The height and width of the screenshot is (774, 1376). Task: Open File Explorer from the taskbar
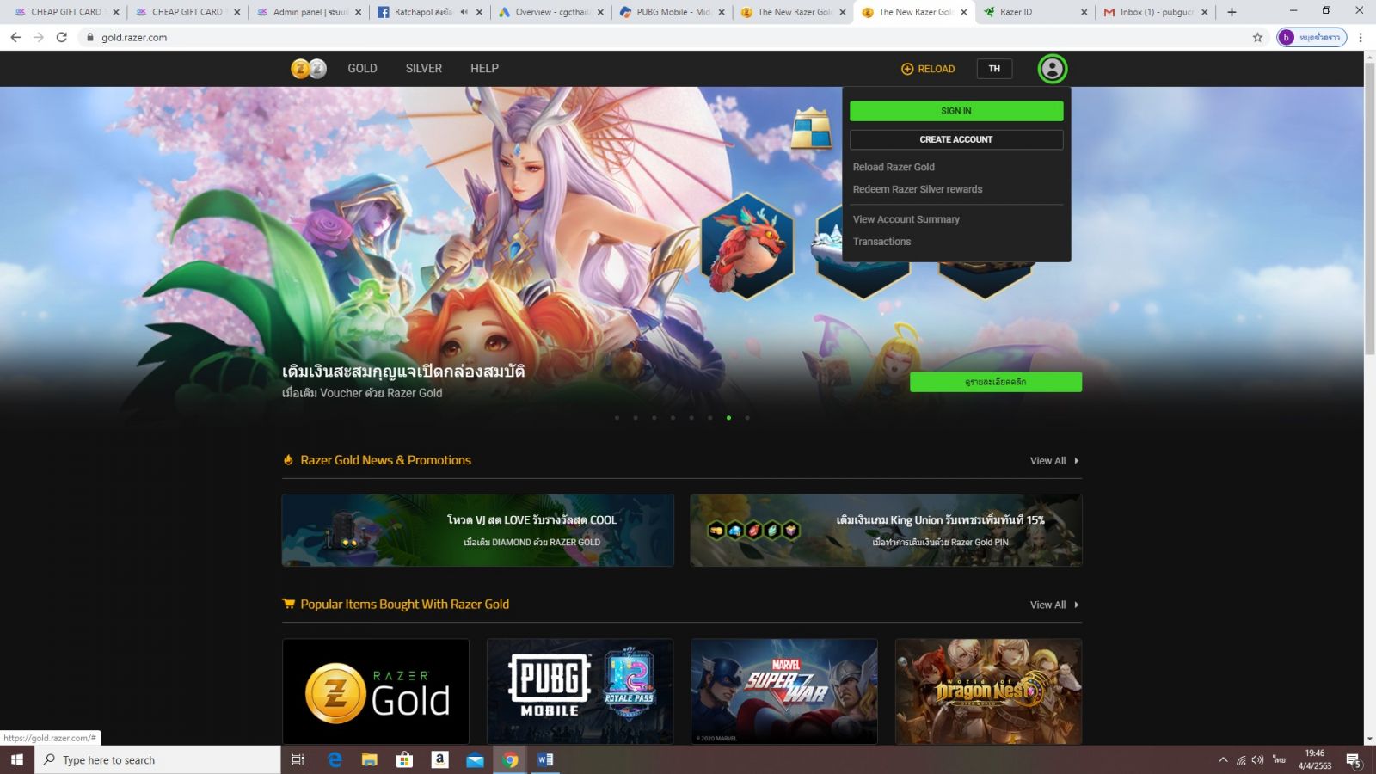(370, 759)
